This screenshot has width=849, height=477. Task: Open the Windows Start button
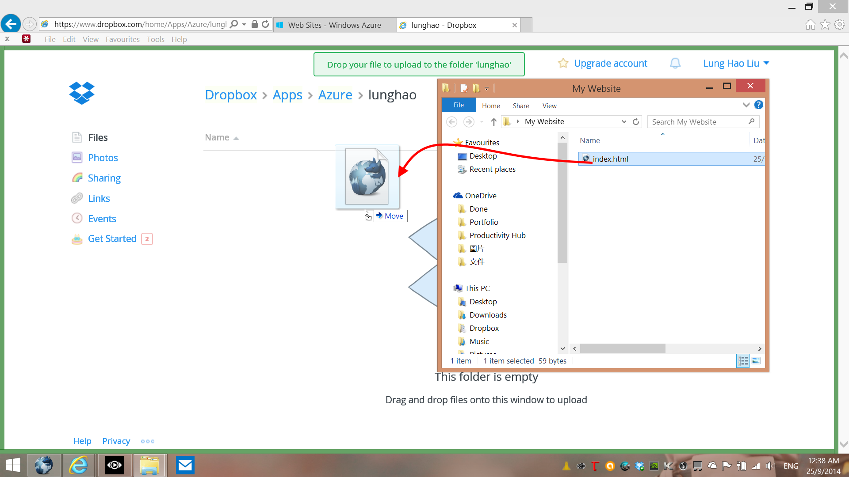coord(13,465)
